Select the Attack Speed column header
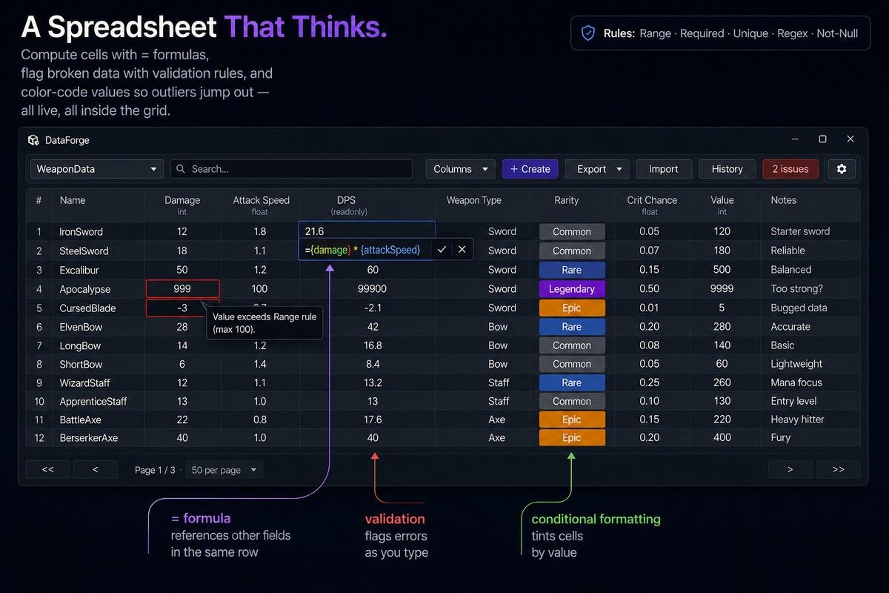This screenshot has height=593, width=889. tap(261, 205)
